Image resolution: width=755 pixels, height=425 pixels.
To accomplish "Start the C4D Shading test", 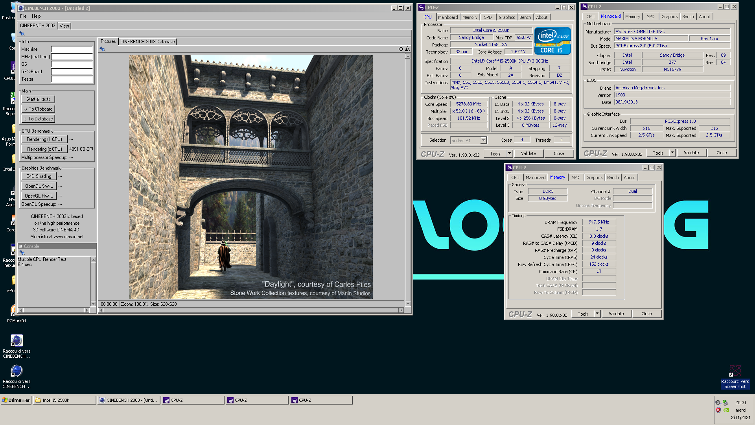I will 39,176.
